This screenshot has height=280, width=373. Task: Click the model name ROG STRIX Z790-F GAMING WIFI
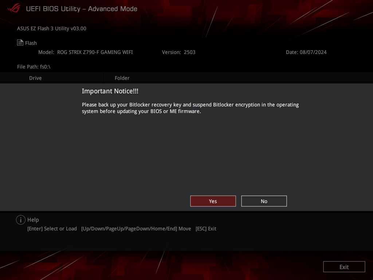click(95, 52)
